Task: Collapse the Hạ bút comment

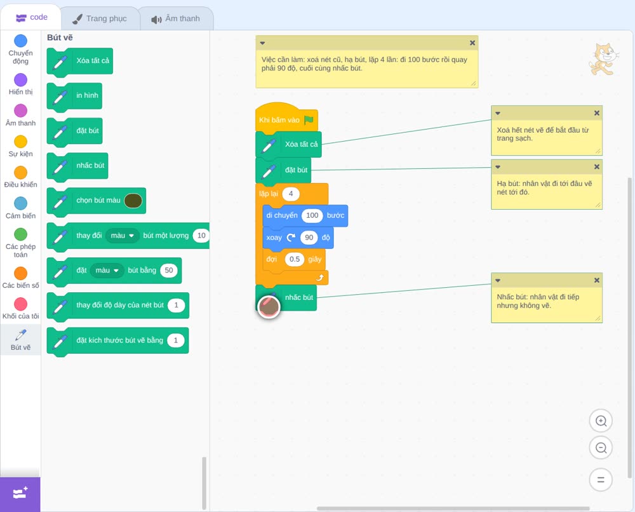Action: pyautogui.click(x=498, y=167)
